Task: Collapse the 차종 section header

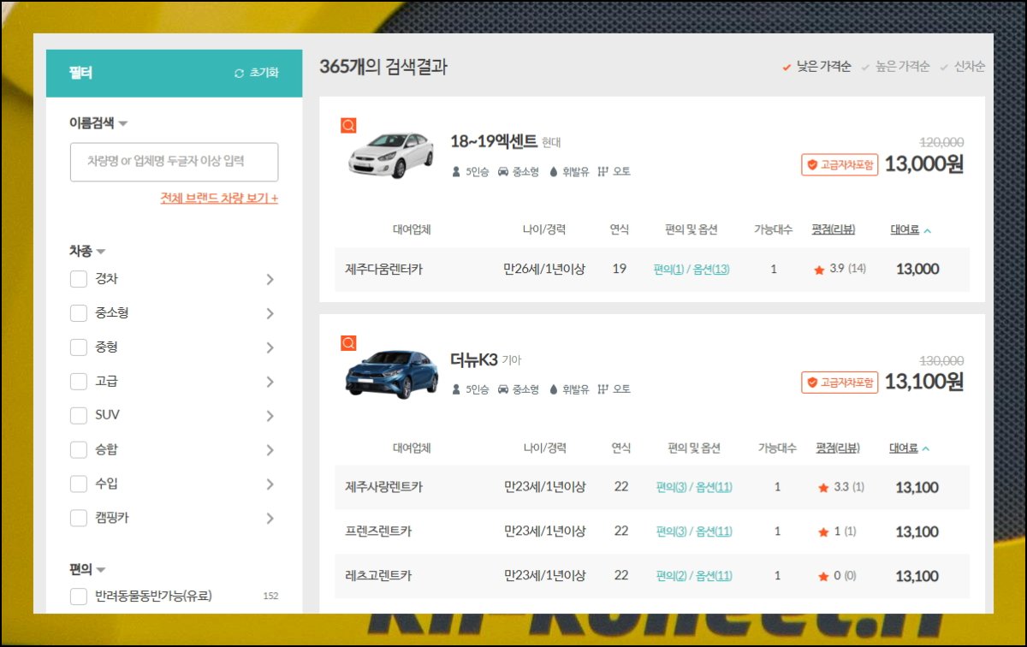Action: (x=87, y=252)
